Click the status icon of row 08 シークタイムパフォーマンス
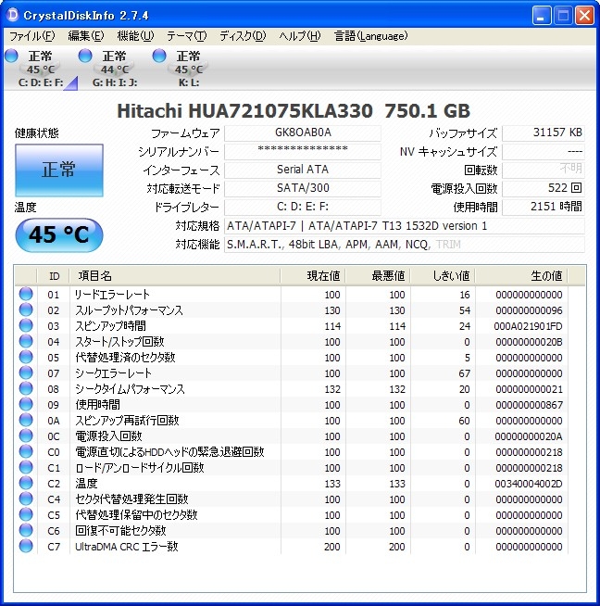 26,389
